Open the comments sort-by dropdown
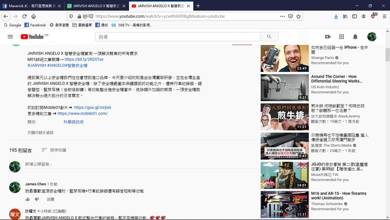 coord(54,150)
